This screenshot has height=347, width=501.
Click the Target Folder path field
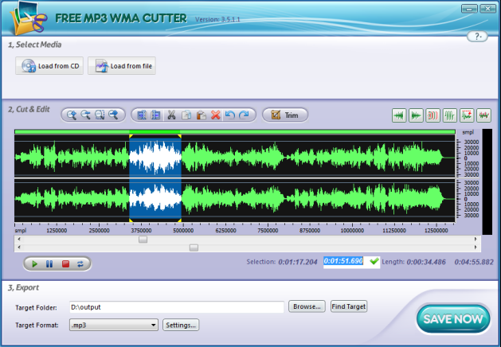coord(176,307)
